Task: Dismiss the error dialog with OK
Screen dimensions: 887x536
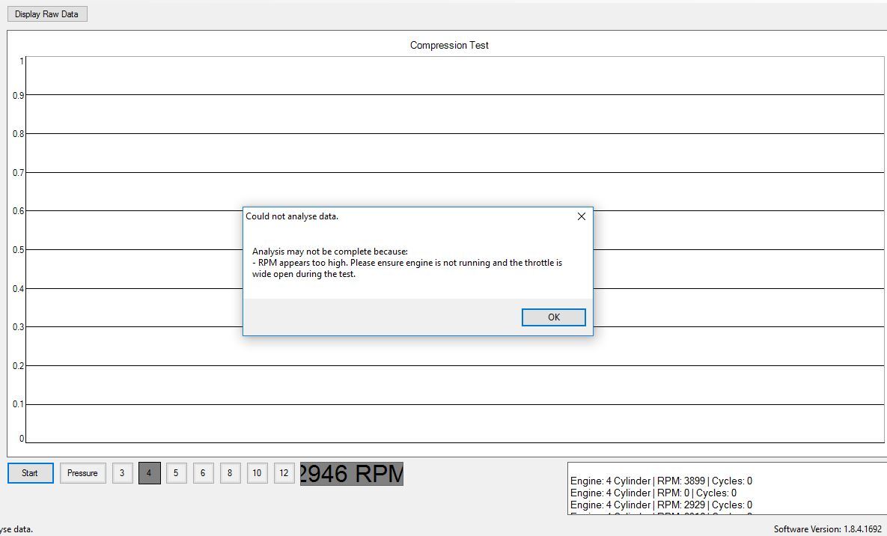Action: click(553, 317)
